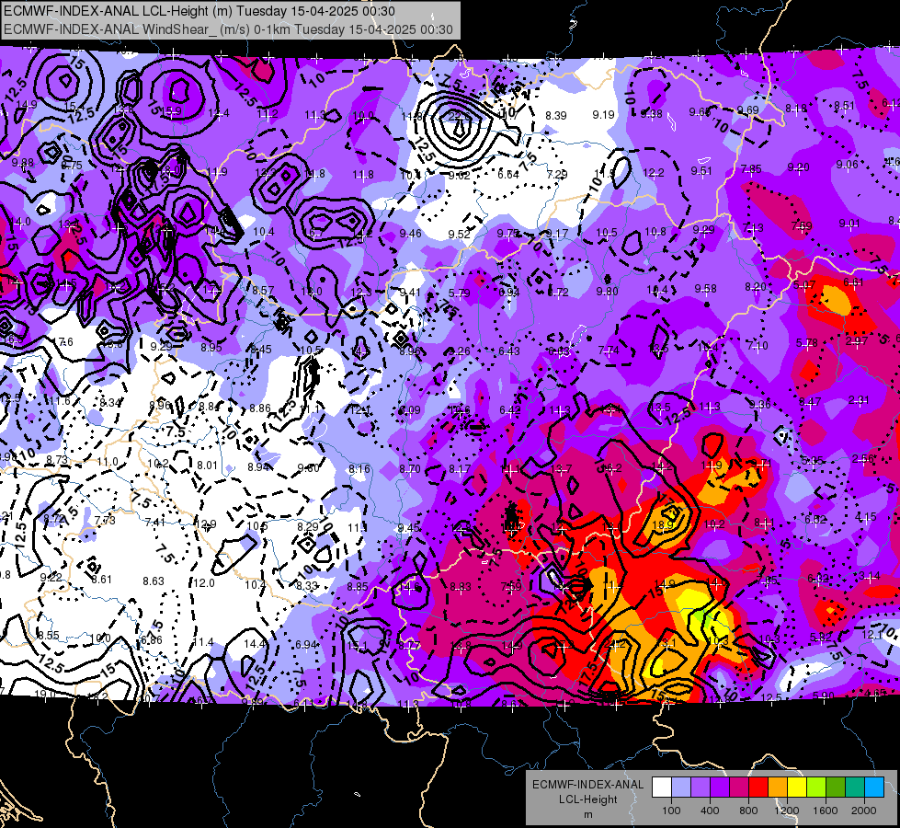Click the 7.41 wind shear value
Screen dimensions: 900x828
click(155, 523)
